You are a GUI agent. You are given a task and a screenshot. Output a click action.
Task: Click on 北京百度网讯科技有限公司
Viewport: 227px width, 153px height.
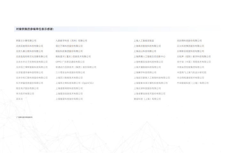coord(29,46)
